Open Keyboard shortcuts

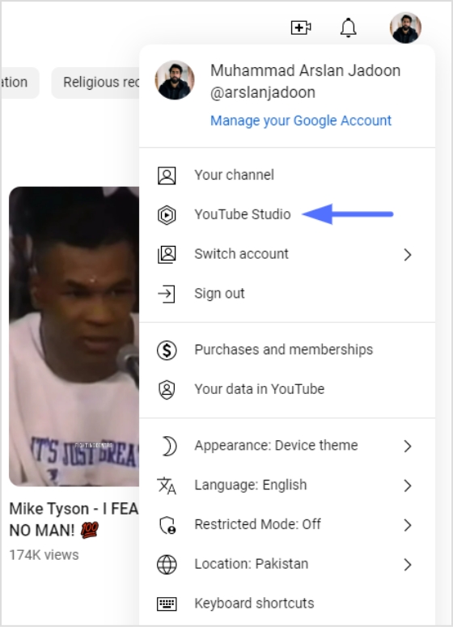(x=287, y=604)
